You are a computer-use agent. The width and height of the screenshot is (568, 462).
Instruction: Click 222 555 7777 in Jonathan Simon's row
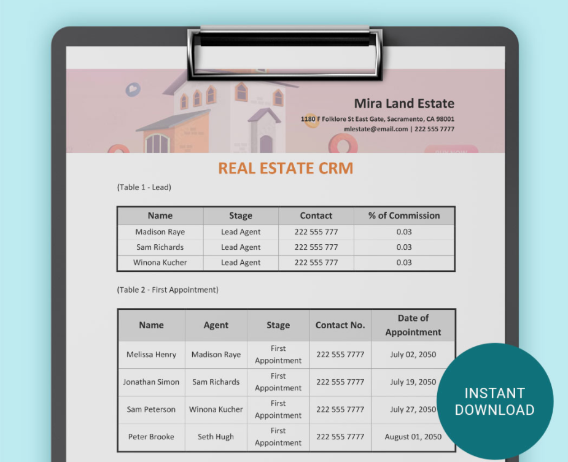(340, 382)
